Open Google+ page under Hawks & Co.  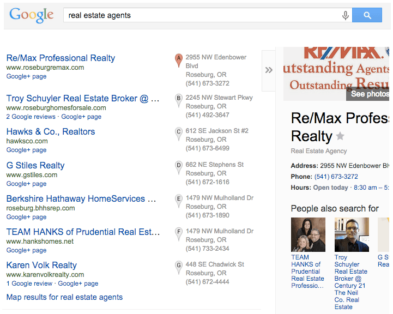point(26,150)
